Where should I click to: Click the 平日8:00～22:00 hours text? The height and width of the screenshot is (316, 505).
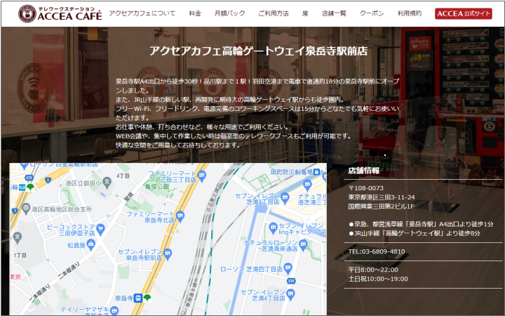tap(373, 270)
